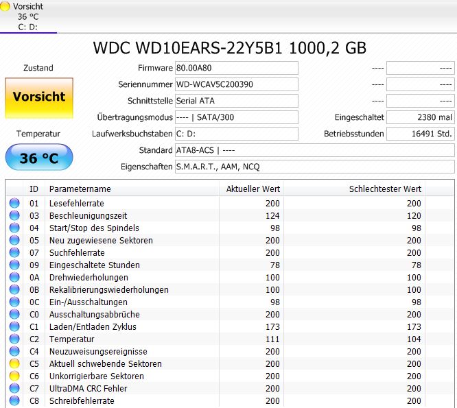Click ID cell 0A in attribute table

[x=34, y=278]
